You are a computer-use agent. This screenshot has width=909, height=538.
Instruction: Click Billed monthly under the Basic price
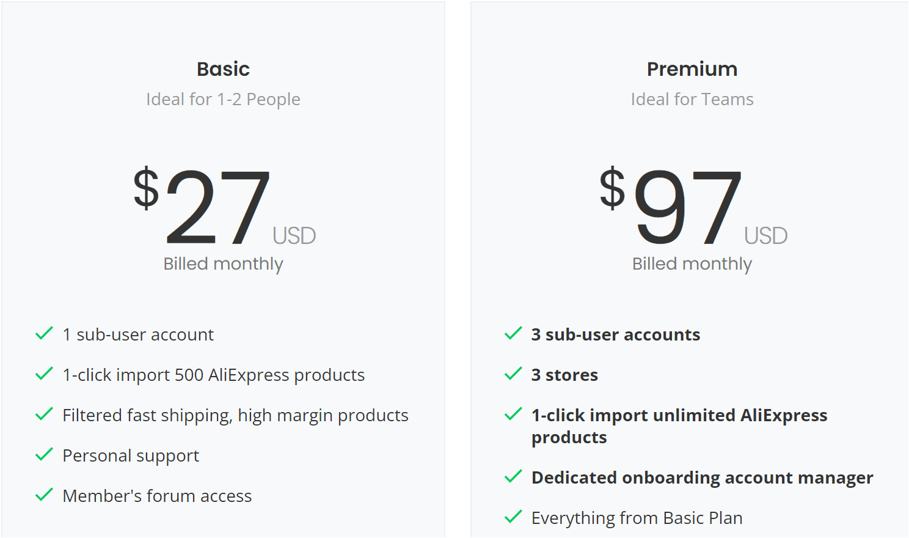tap(223, 263)
